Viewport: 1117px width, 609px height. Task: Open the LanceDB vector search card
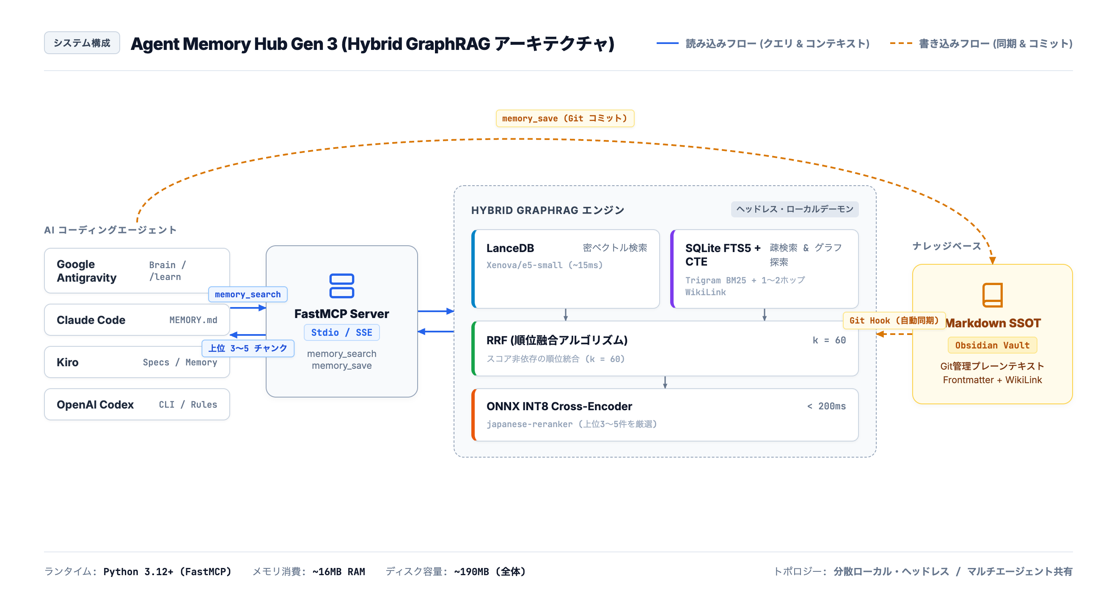click(x=565, y=269)
